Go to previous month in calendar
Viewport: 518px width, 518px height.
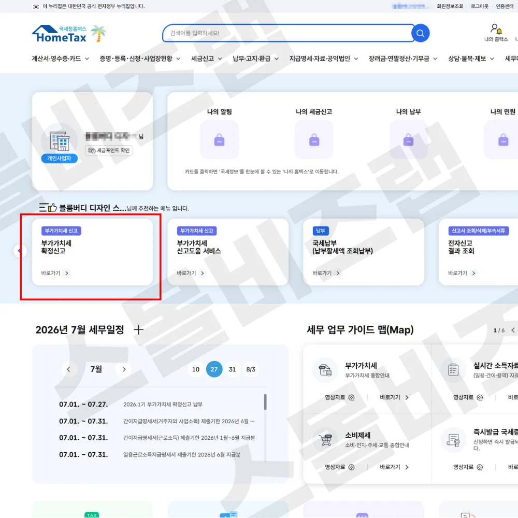pos(68,369)
